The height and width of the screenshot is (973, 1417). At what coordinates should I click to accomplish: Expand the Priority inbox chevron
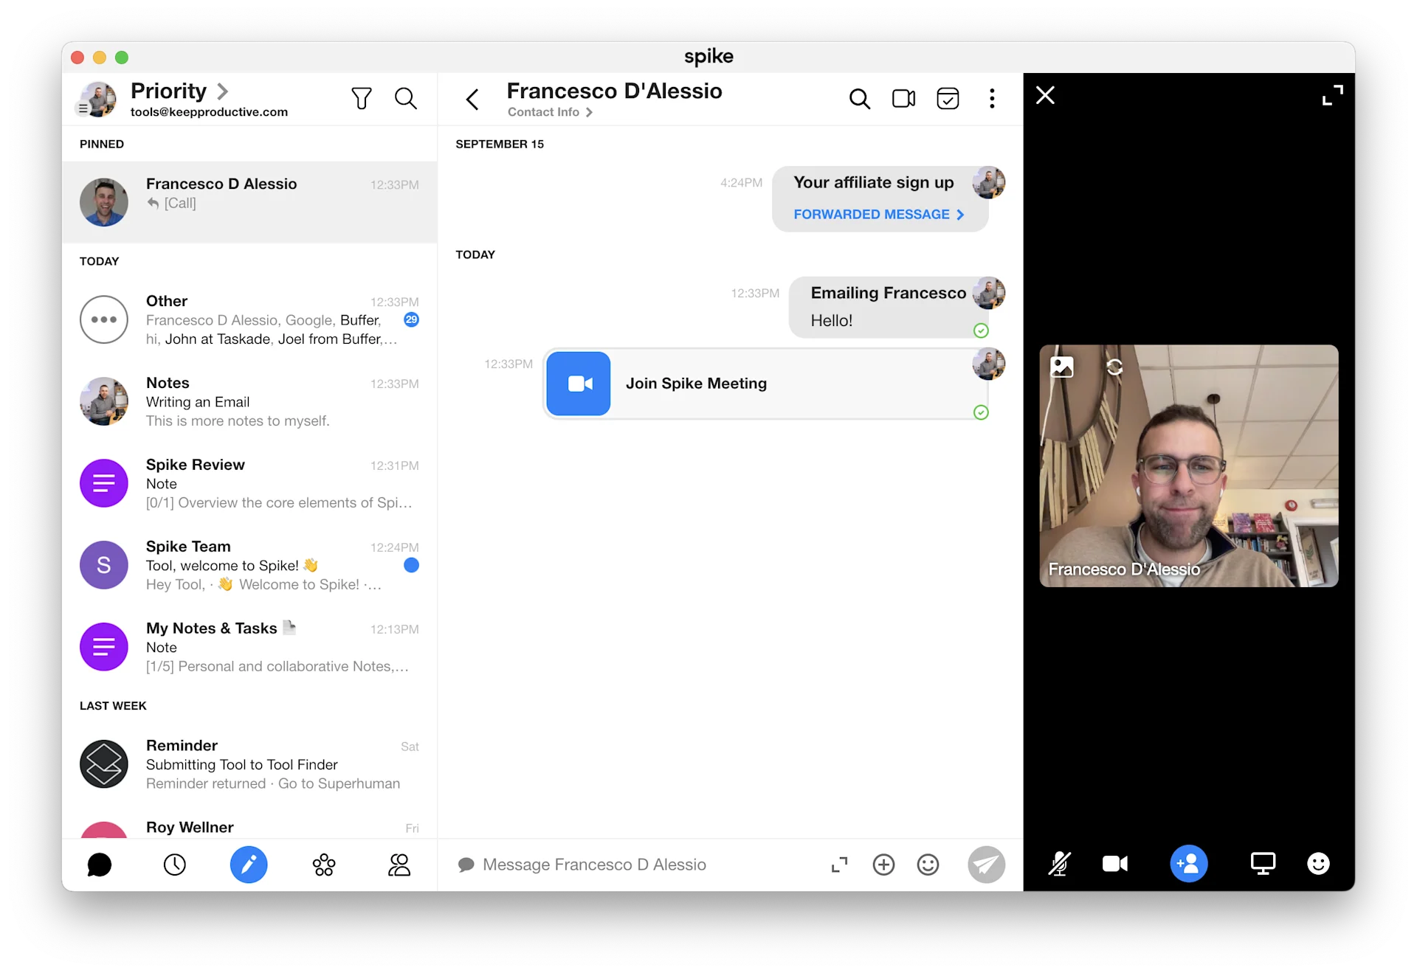coord(222,91)
